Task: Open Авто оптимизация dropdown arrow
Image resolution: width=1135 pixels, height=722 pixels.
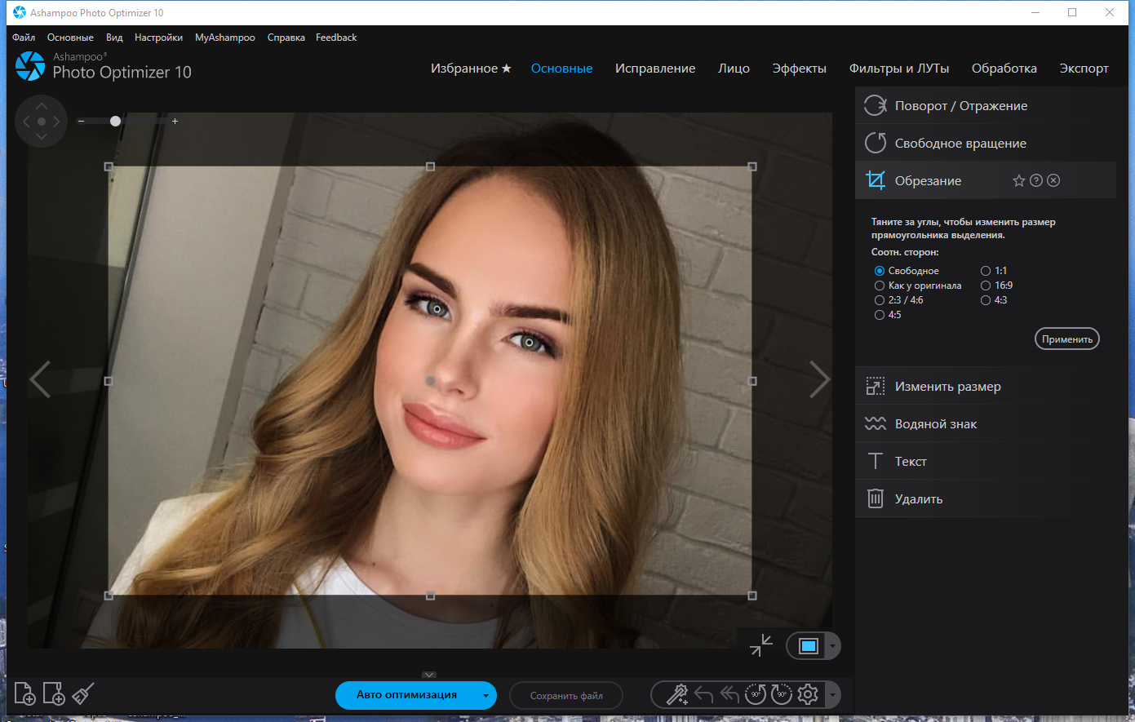Action: [485, 696]
